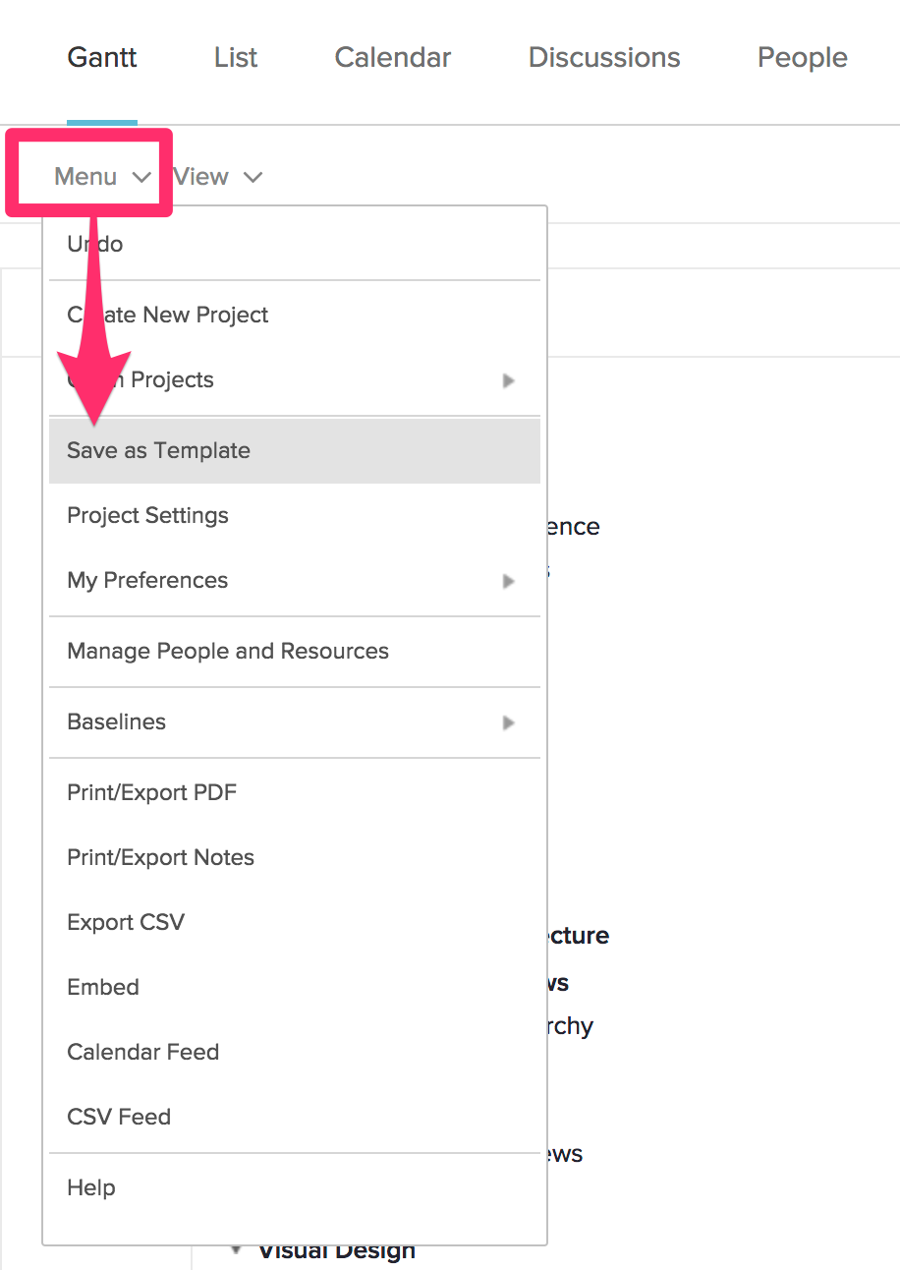Expand the Open Projects submenu
The height and width of the screenshot is (1270, 900).
[x=295, y=379]
